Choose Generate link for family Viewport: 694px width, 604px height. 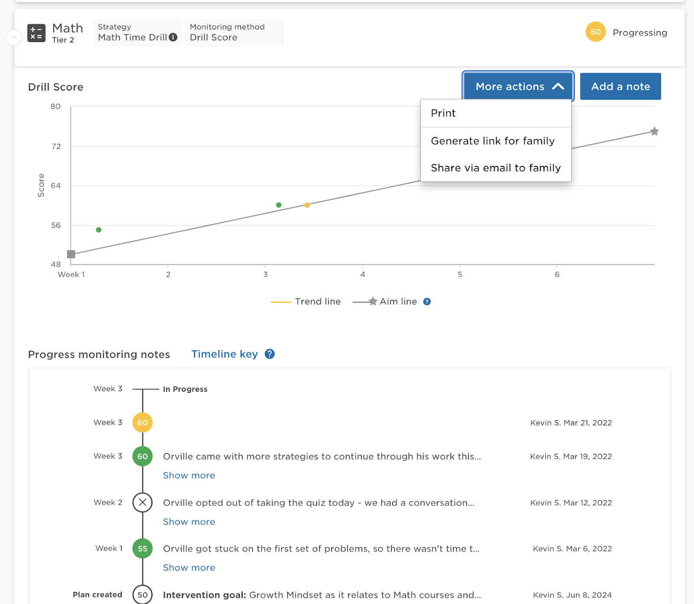(x=492, y=141)
